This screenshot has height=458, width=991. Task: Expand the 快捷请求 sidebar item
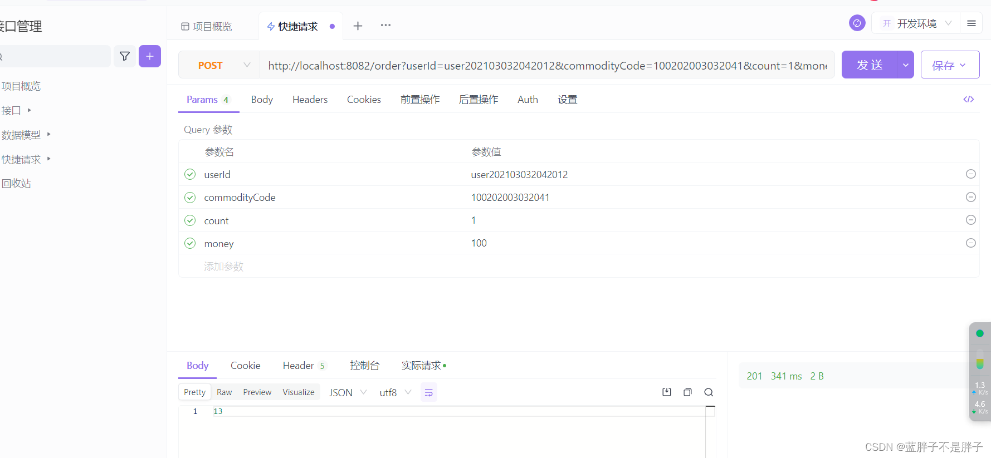(x=49, y=159)
